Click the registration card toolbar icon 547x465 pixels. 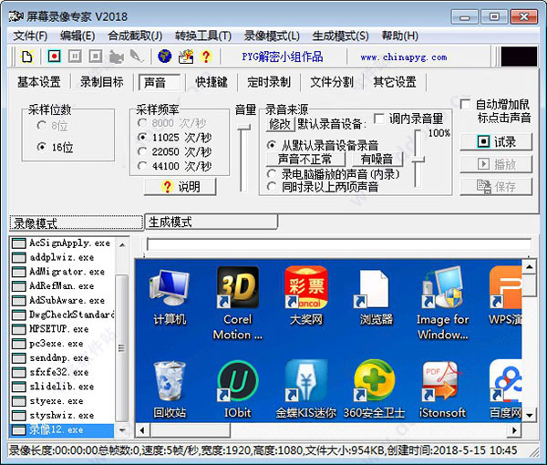[x=186, y=57]
